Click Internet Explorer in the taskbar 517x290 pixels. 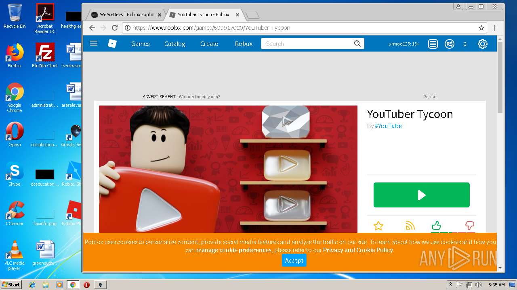pyautogui.click(x=32, y=285)
